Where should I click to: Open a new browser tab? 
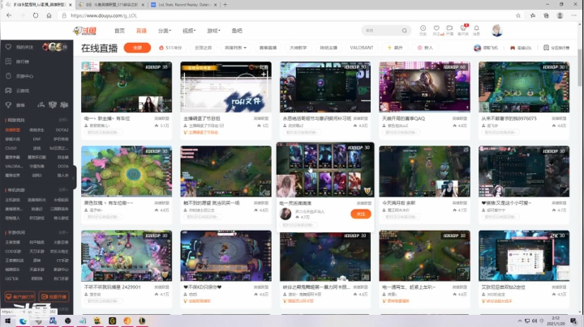coord(225,5)
